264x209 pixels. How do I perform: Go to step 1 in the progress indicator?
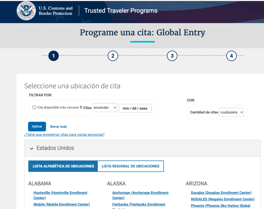(x=53, y=56)
